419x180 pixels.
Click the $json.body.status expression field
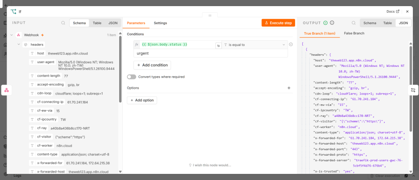click(x=177, y=45)
